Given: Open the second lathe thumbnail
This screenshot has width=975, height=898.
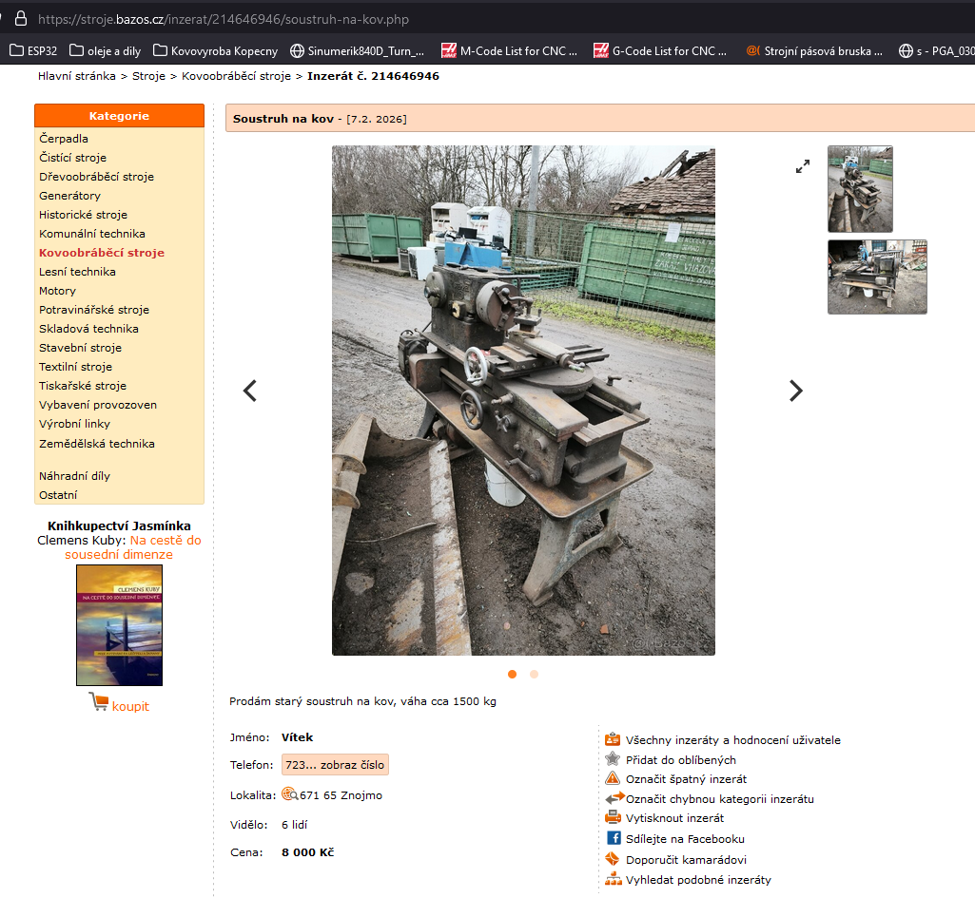Looking at the screenshot, I should coord(877,277).
